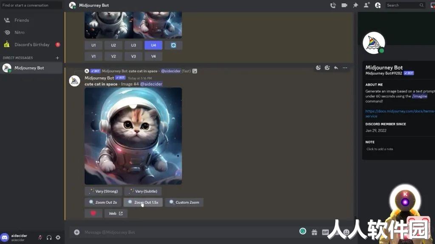435x244 pixels.
Task: Open pinned messages
Action: pos(356,5)
